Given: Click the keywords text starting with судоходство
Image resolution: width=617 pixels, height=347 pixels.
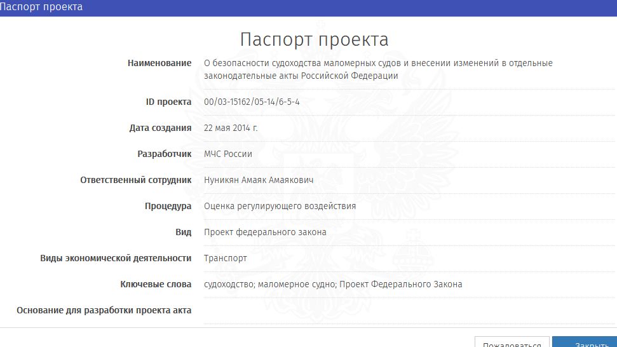Looking at the screenshot, I should (x=333, y=284).
